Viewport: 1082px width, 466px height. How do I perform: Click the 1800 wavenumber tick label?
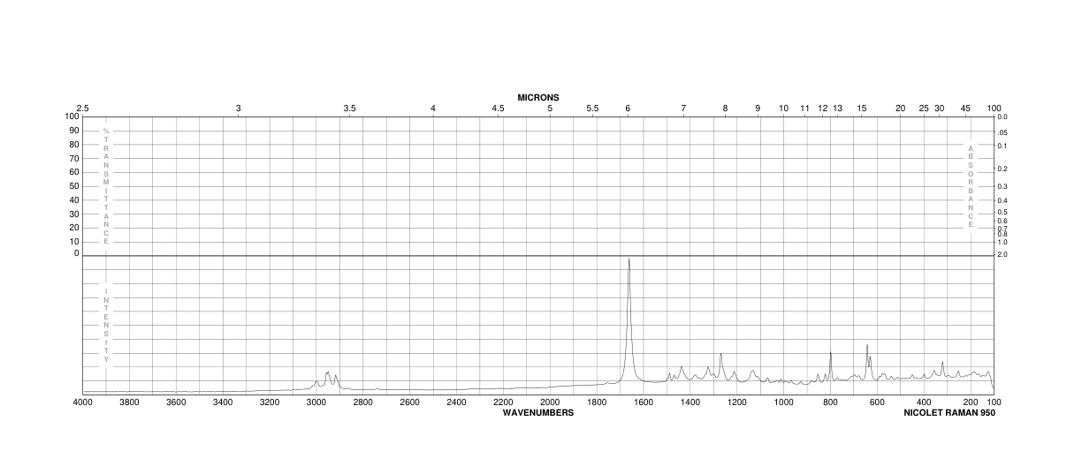click(597, 402)
